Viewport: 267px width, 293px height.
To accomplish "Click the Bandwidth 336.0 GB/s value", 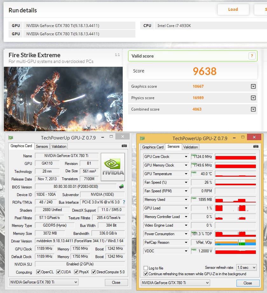I will click(x=108, y=233).
